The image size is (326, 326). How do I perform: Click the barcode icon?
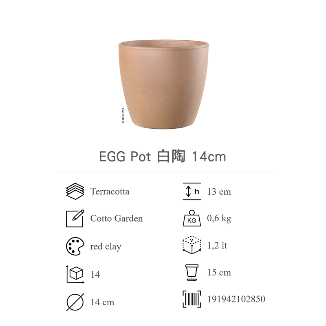tap(192, 299)
